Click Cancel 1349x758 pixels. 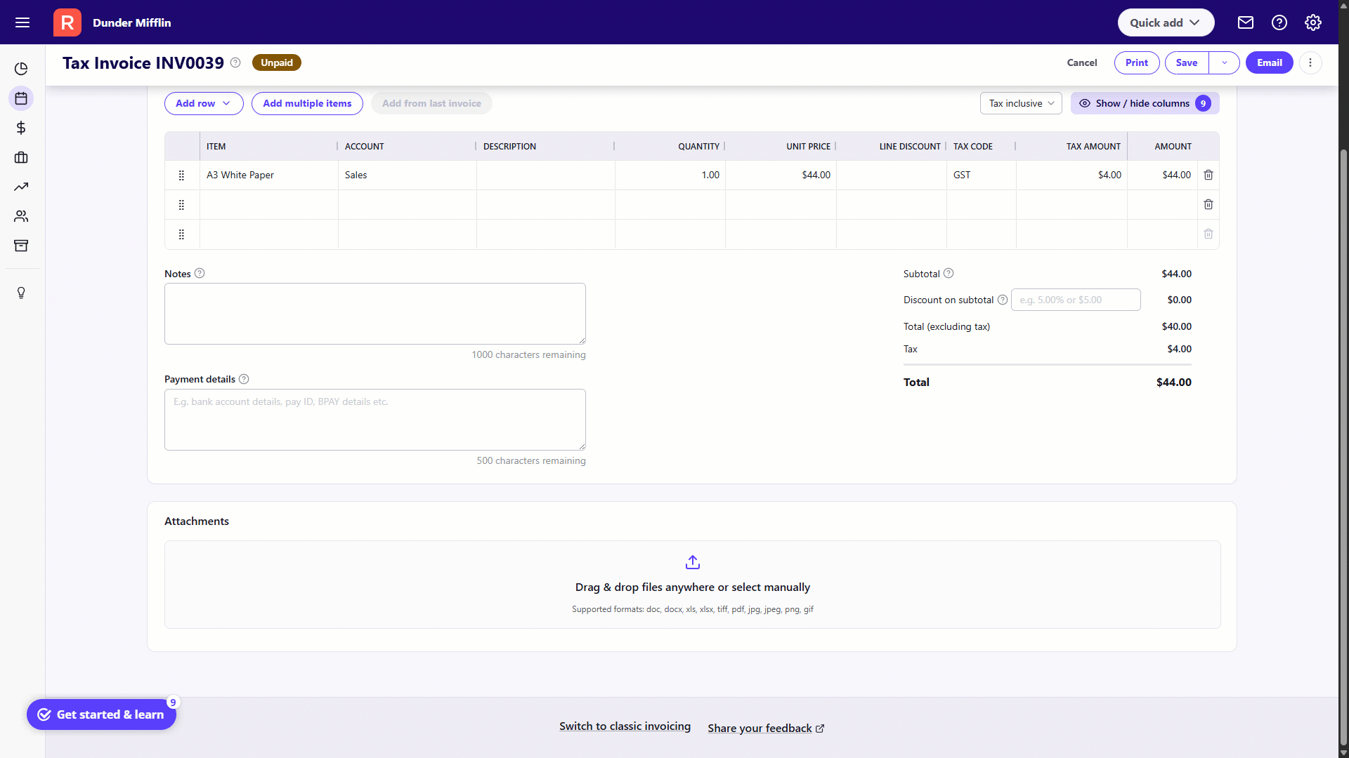click(x=1082, y=62)
